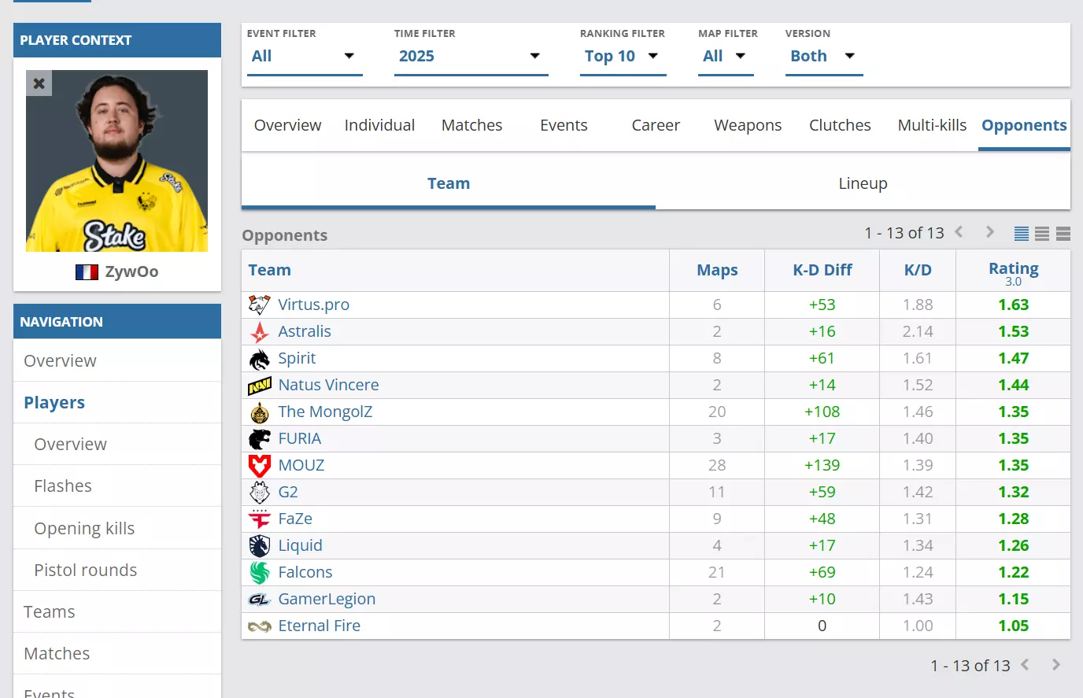Open the Time Filter dropdown showing 2025

(x=470, y=56)
